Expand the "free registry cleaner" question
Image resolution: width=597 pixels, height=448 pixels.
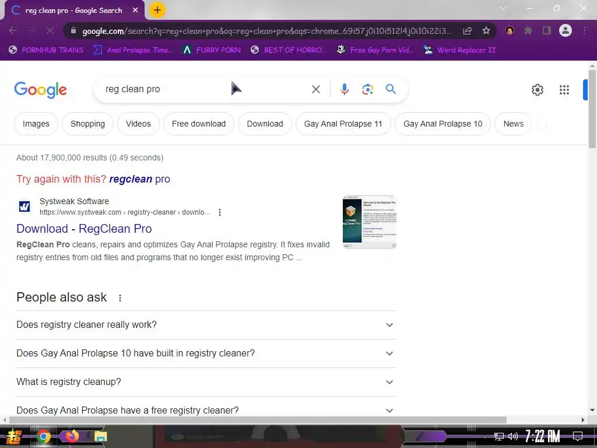[x=206, y=410]
